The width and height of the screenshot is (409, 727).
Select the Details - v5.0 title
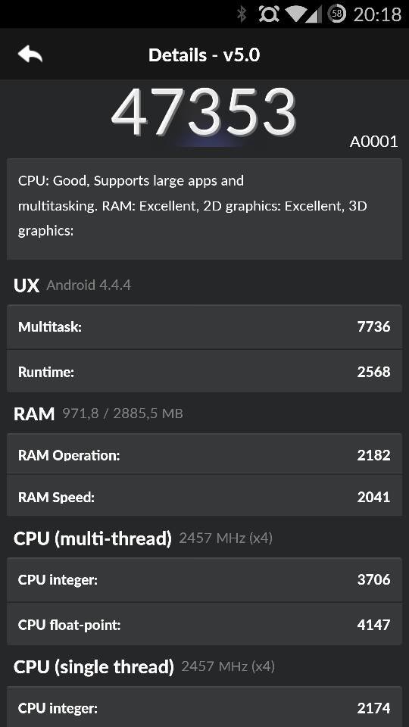[x=204, y=55]
